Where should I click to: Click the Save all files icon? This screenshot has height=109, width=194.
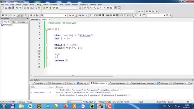[13, 8]
